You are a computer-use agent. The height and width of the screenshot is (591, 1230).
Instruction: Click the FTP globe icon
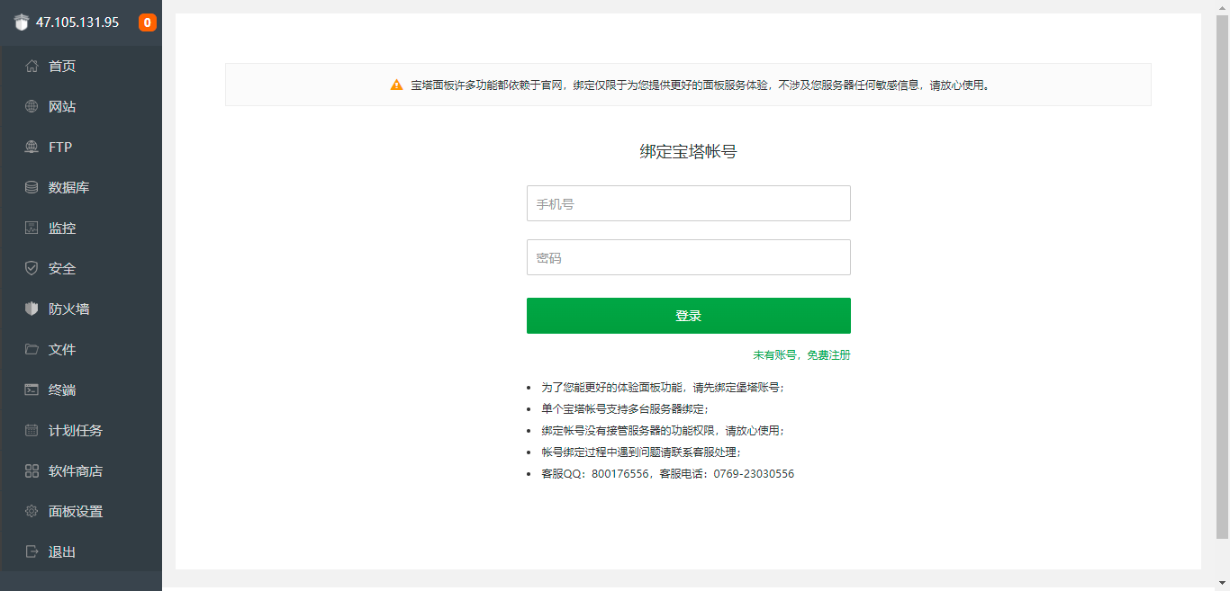[x=32, y=147]
